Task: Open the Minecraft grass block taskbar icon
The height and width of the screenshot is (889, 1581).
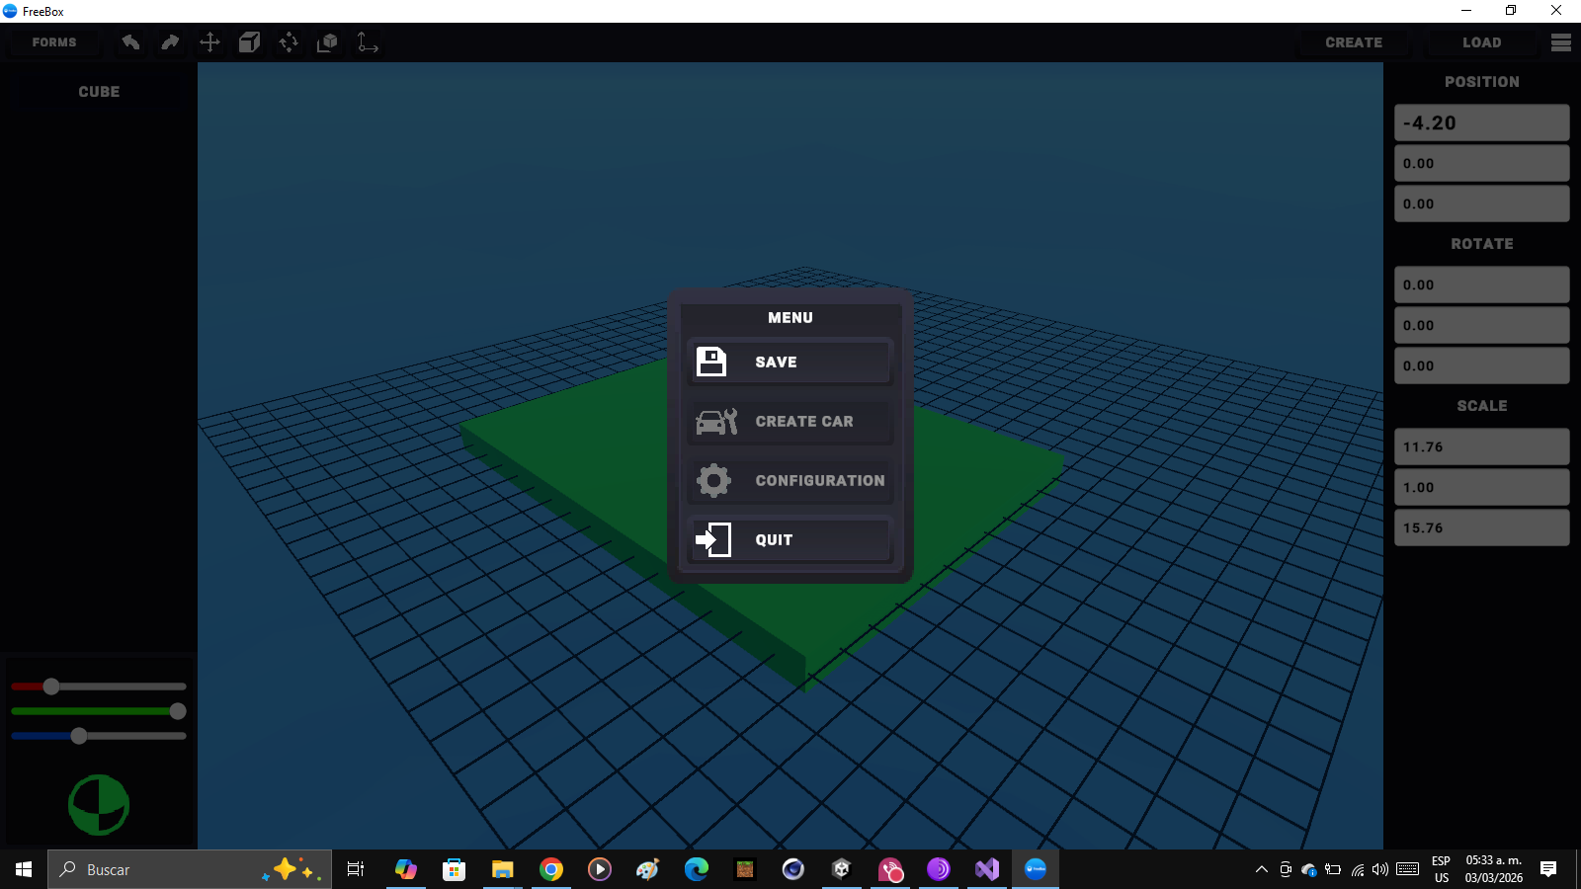Action: pos(745,869)
